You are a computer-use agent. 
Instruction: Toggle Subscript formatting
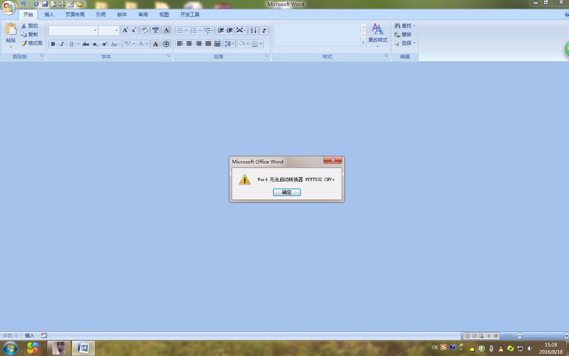[95, 44]
